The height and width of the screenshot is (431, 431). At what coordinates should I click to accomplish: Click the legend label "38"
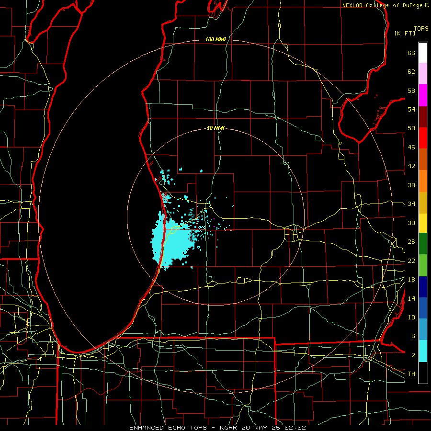pyautogui.click(x=411, y=185)
